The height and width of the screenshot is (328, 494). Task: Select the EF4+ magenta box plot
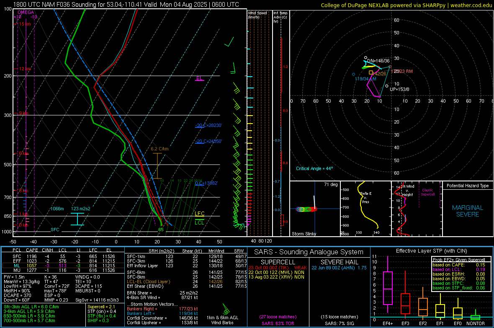[388, 285]
